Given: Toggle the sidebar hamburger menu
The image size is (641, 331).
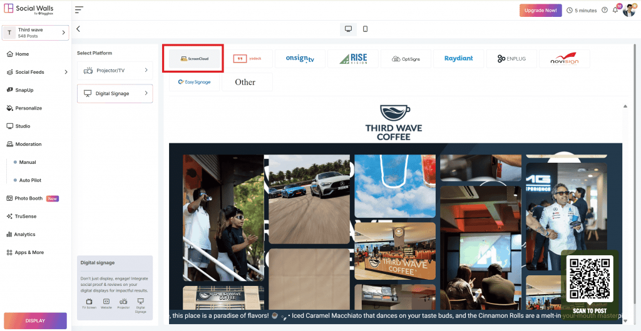Looking at the screenshot, I should 79,10.
